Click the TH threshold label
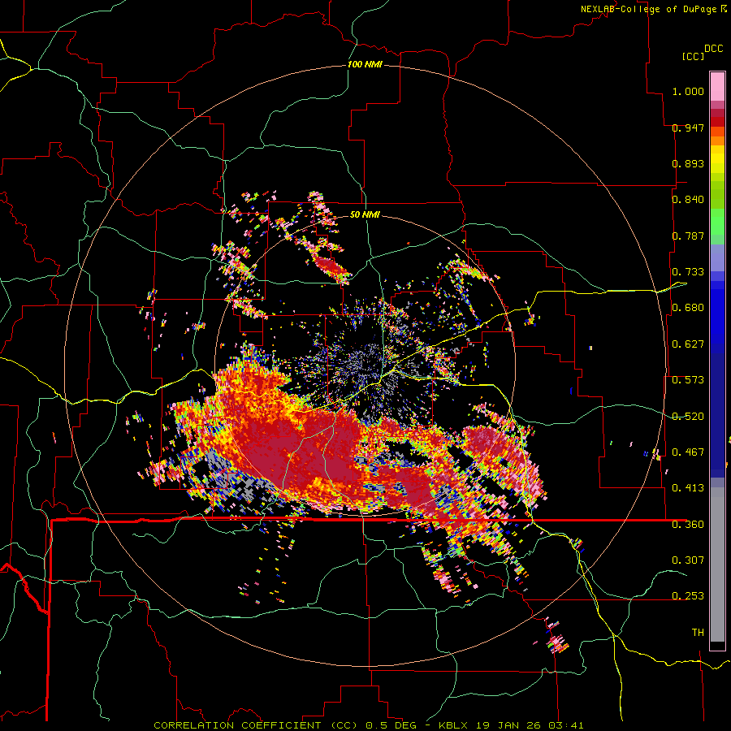The height and width of the screenshot is (731, 731). [698, 633]
